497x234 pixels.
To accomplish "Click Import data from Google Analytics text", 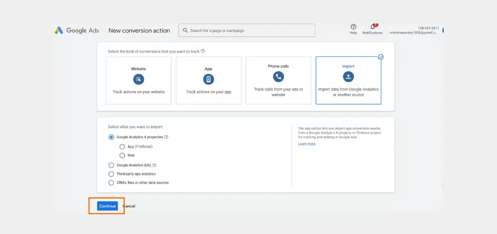I will click(348, 92).
